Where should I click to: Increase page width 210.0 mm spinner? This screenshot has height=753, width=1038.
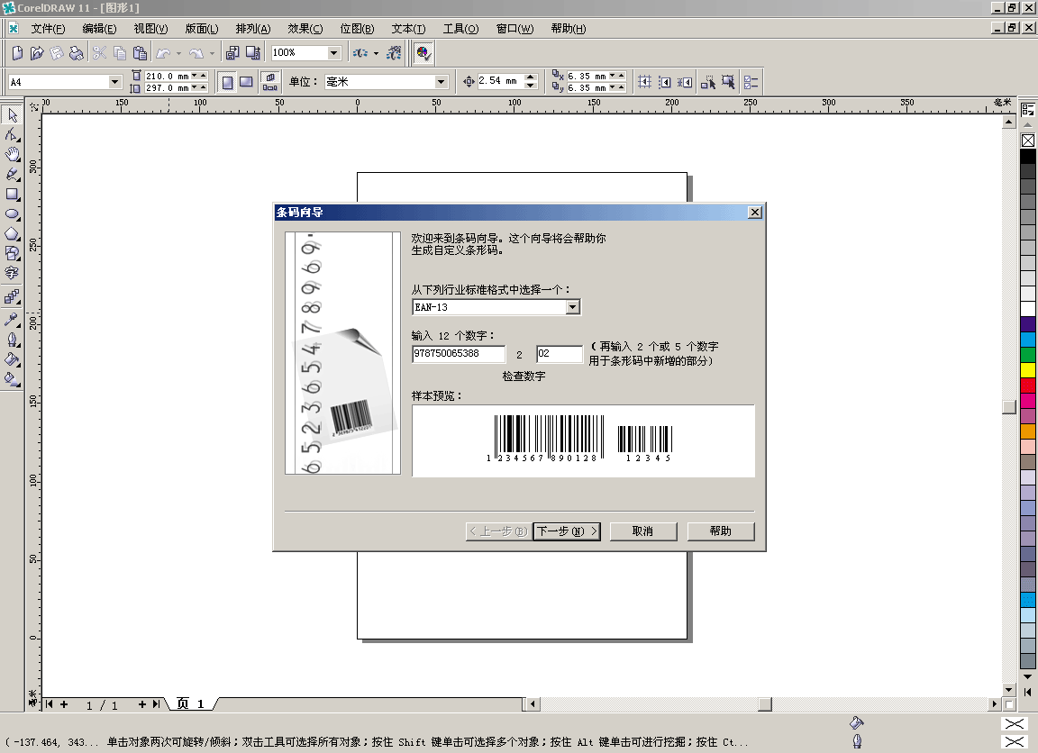coord(204,76)
